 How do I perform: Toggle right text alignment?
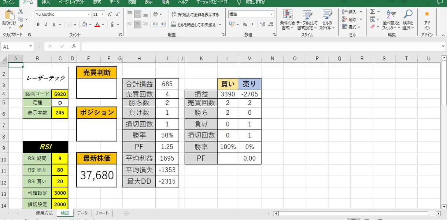145,25
